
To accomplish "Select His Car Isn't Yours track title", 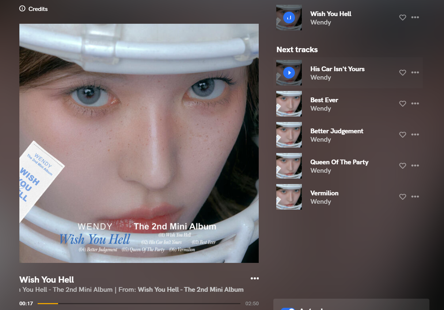I will pyautogui.click(x=337, y=69).
